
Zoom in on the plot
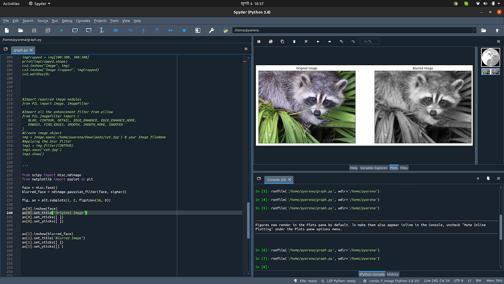coord(341,41)
